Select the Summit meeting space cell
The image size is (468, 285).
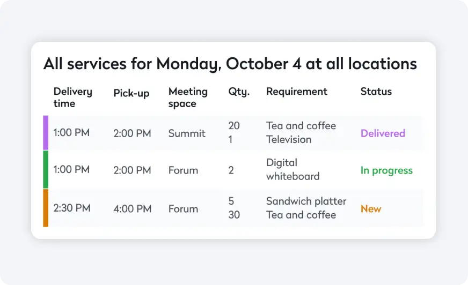click(187, 133)
